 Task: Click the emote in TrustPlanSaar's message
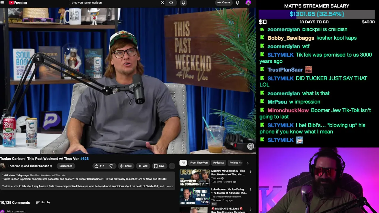point(308,70)
